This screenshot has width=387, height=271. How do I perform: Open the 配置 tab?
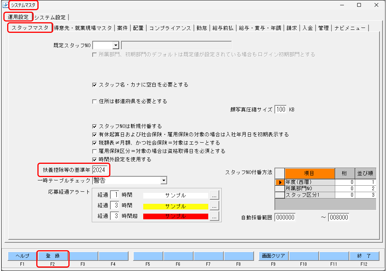pyautogui.click(x=138, y=28)
